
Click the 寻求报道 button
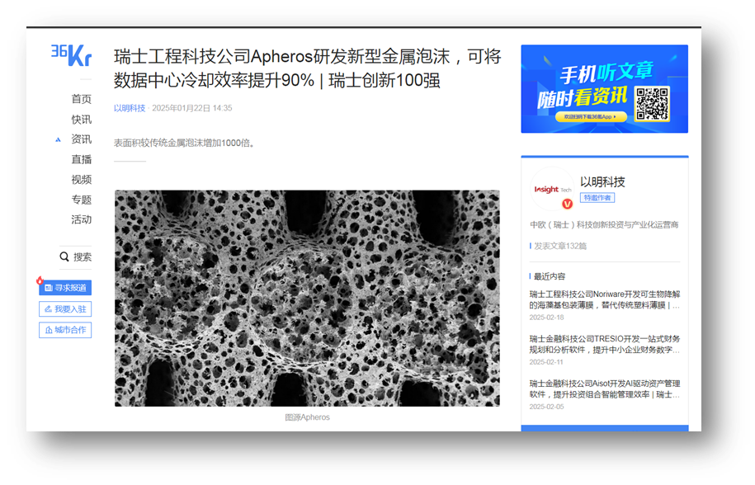click(x=65, y=288)
